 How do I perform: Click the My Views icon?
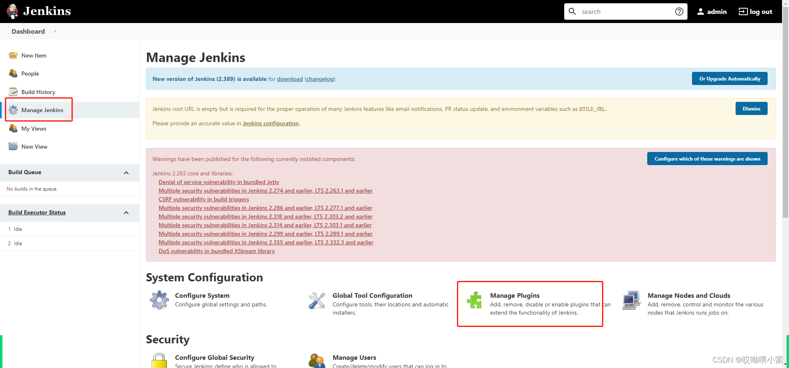13,129
